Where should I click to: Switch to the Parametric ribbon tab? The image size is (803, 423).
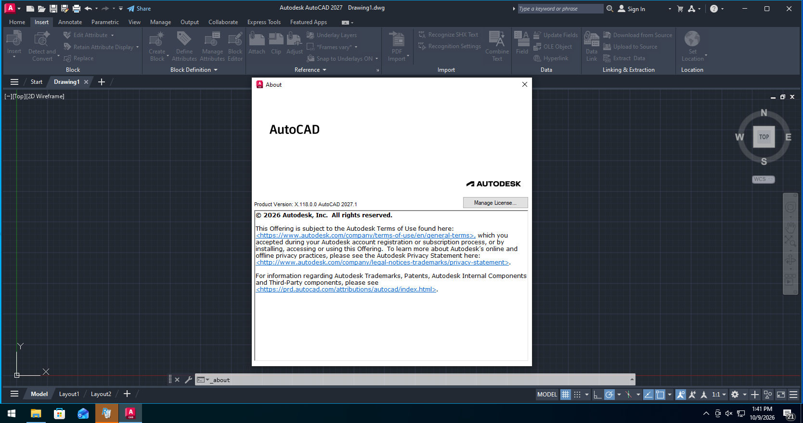105,22
